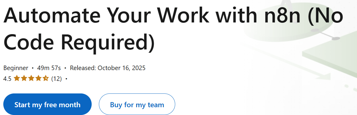The width and height of the screenshot is (357, 115).
Task: Click the Released: October 16, 2025 text
Action: 108,68
